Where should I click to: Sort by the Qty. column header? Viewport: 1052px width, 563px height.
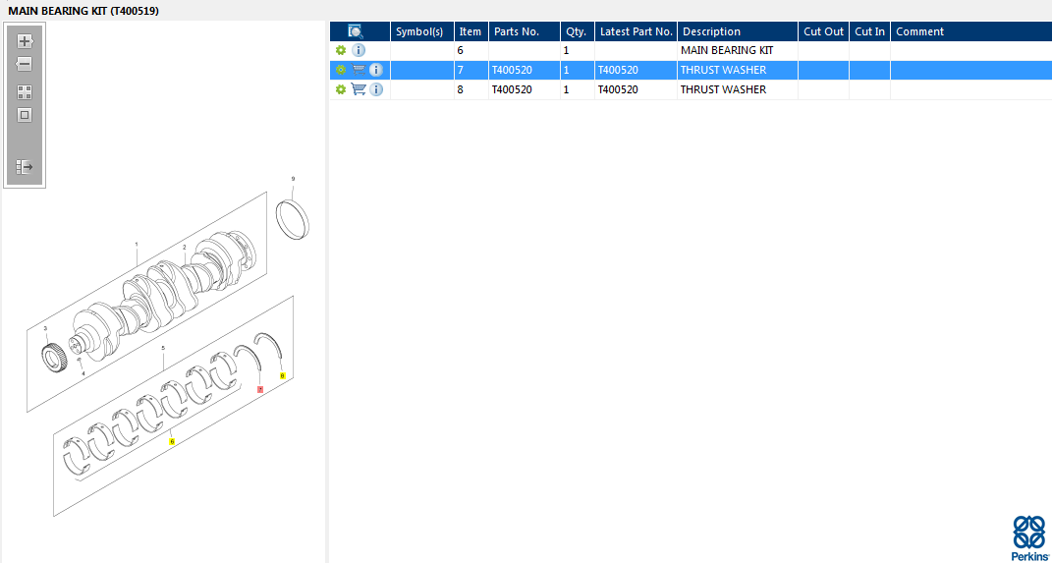[x=577, y=31]
